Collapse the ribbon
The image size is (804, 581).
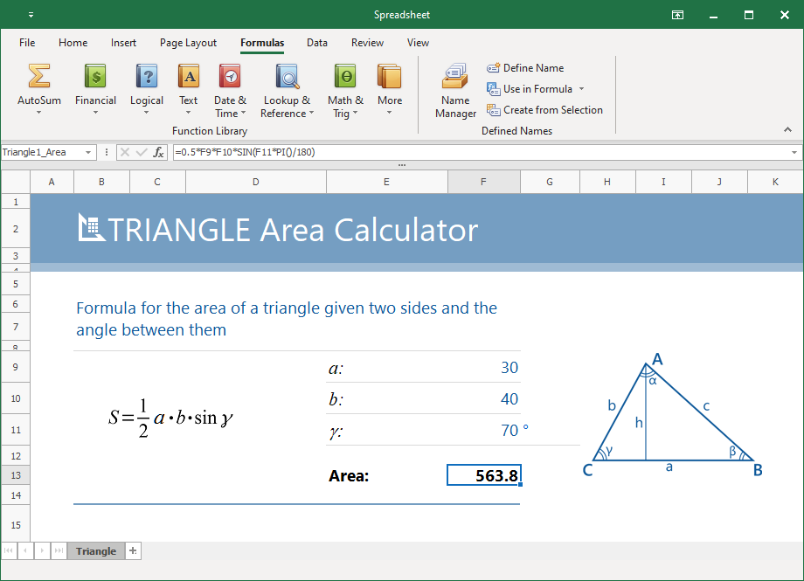[788, 129]
